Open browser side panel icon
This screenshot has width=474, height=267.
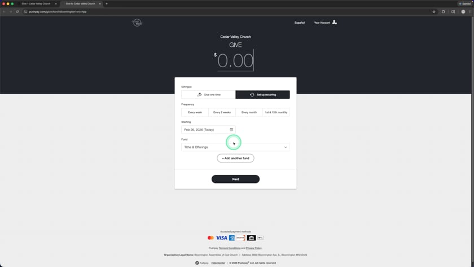pyautogui.click(x=453, y=12)
